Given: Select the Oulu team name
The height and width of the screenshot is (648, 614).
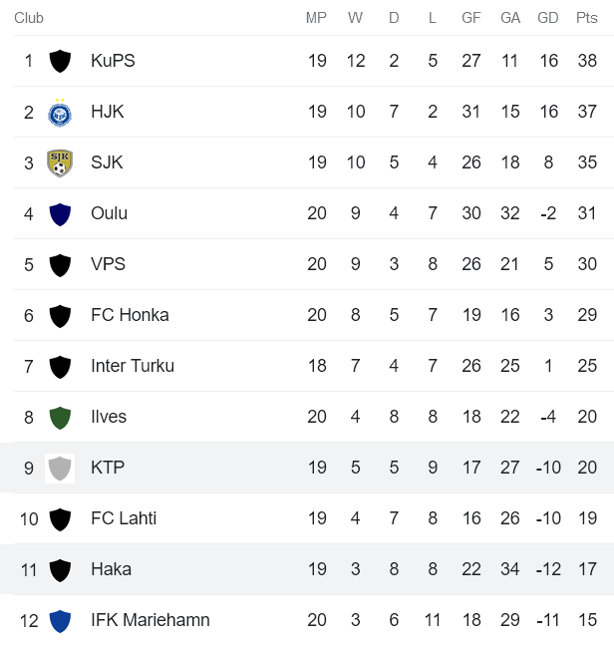Looking at the screenshot, I should tap(109, 213).
